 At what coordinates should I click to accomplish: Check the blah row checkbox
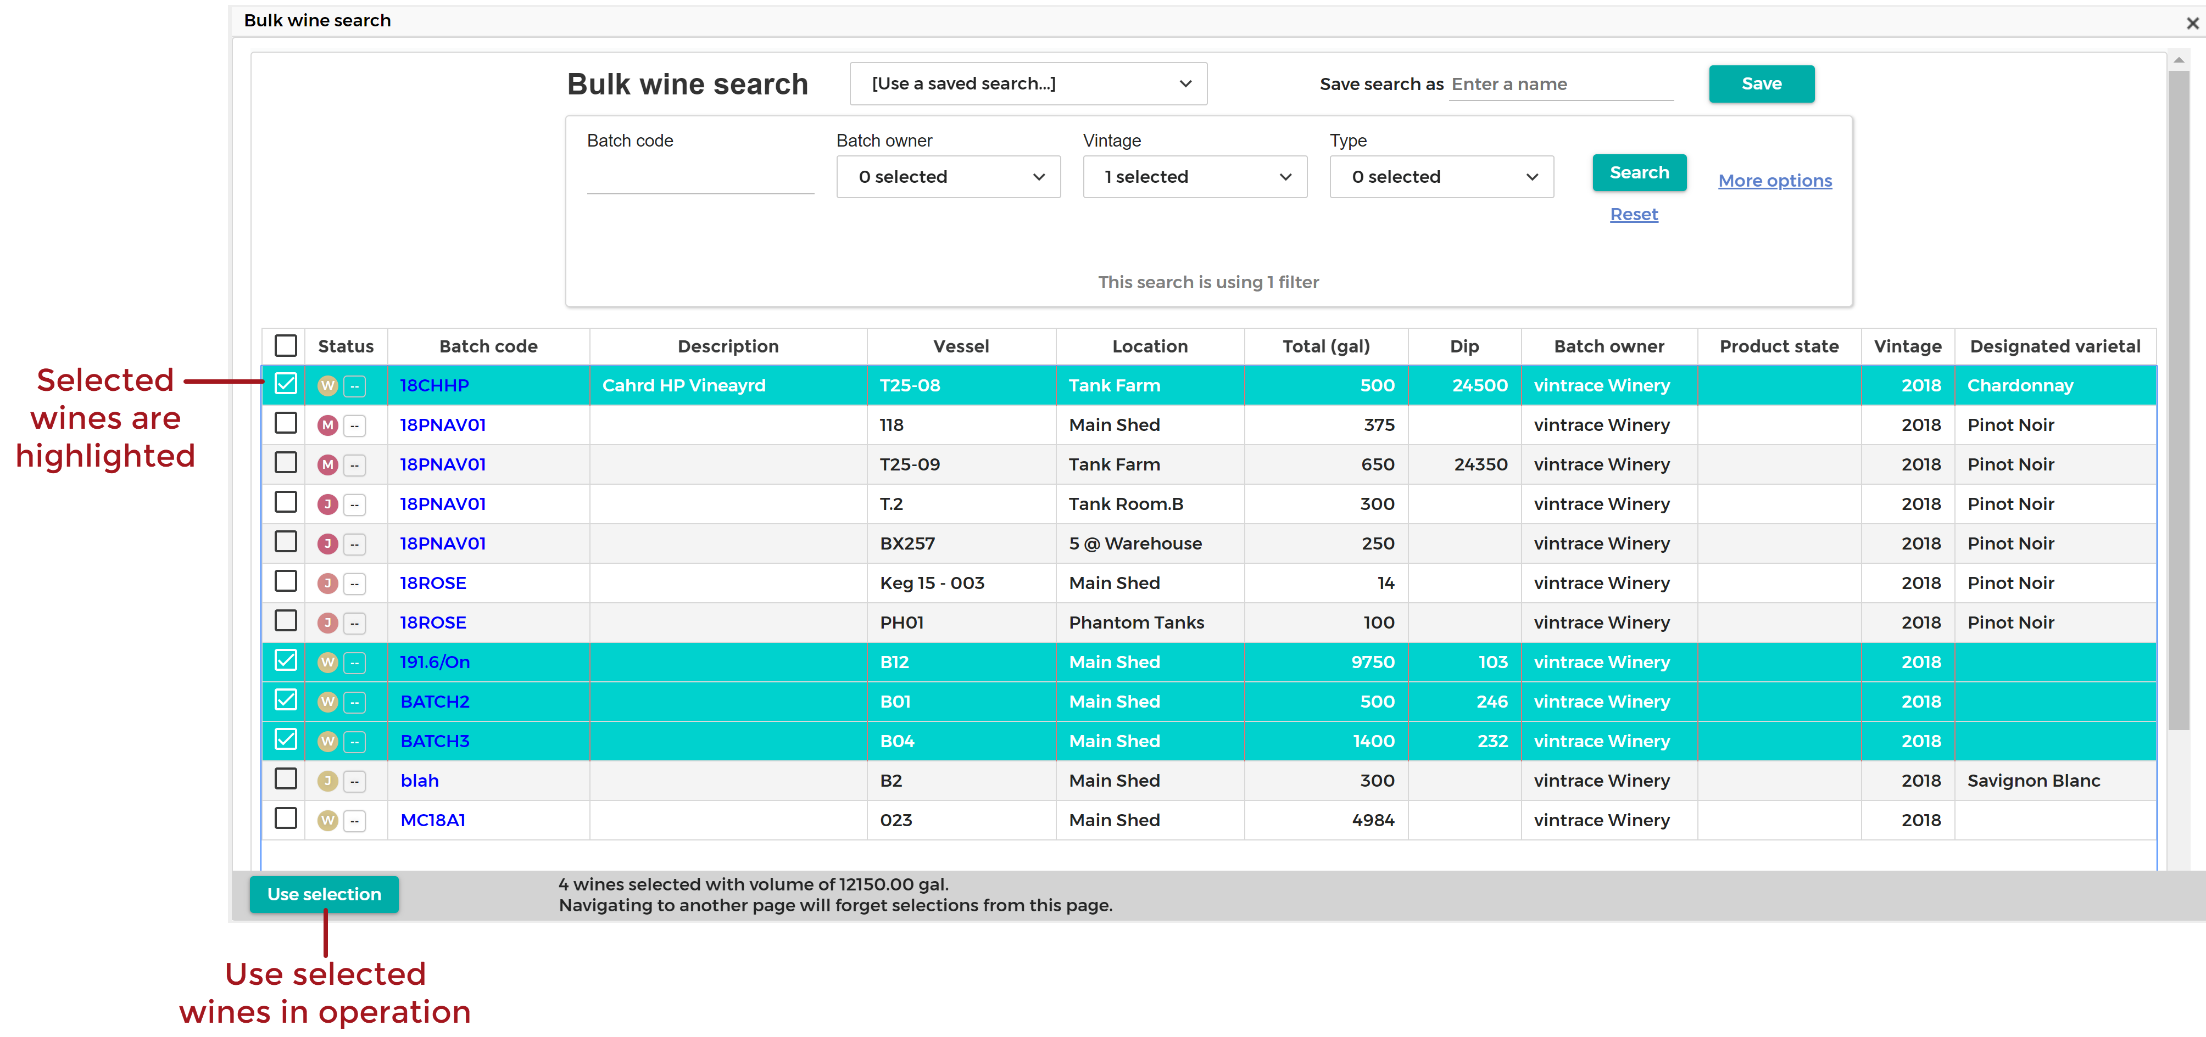click(285, 780)
